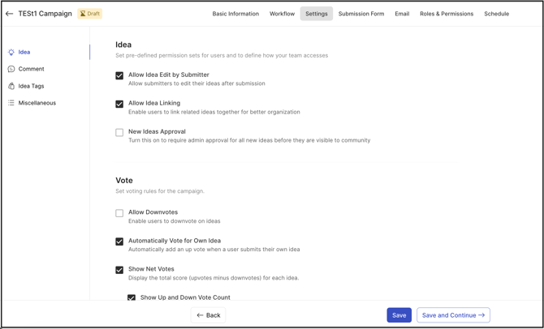This screenshot has height=329, width=544.
Task: Uncheck the Show Net Votes checkbox
Action: click(x=119, y=270)
